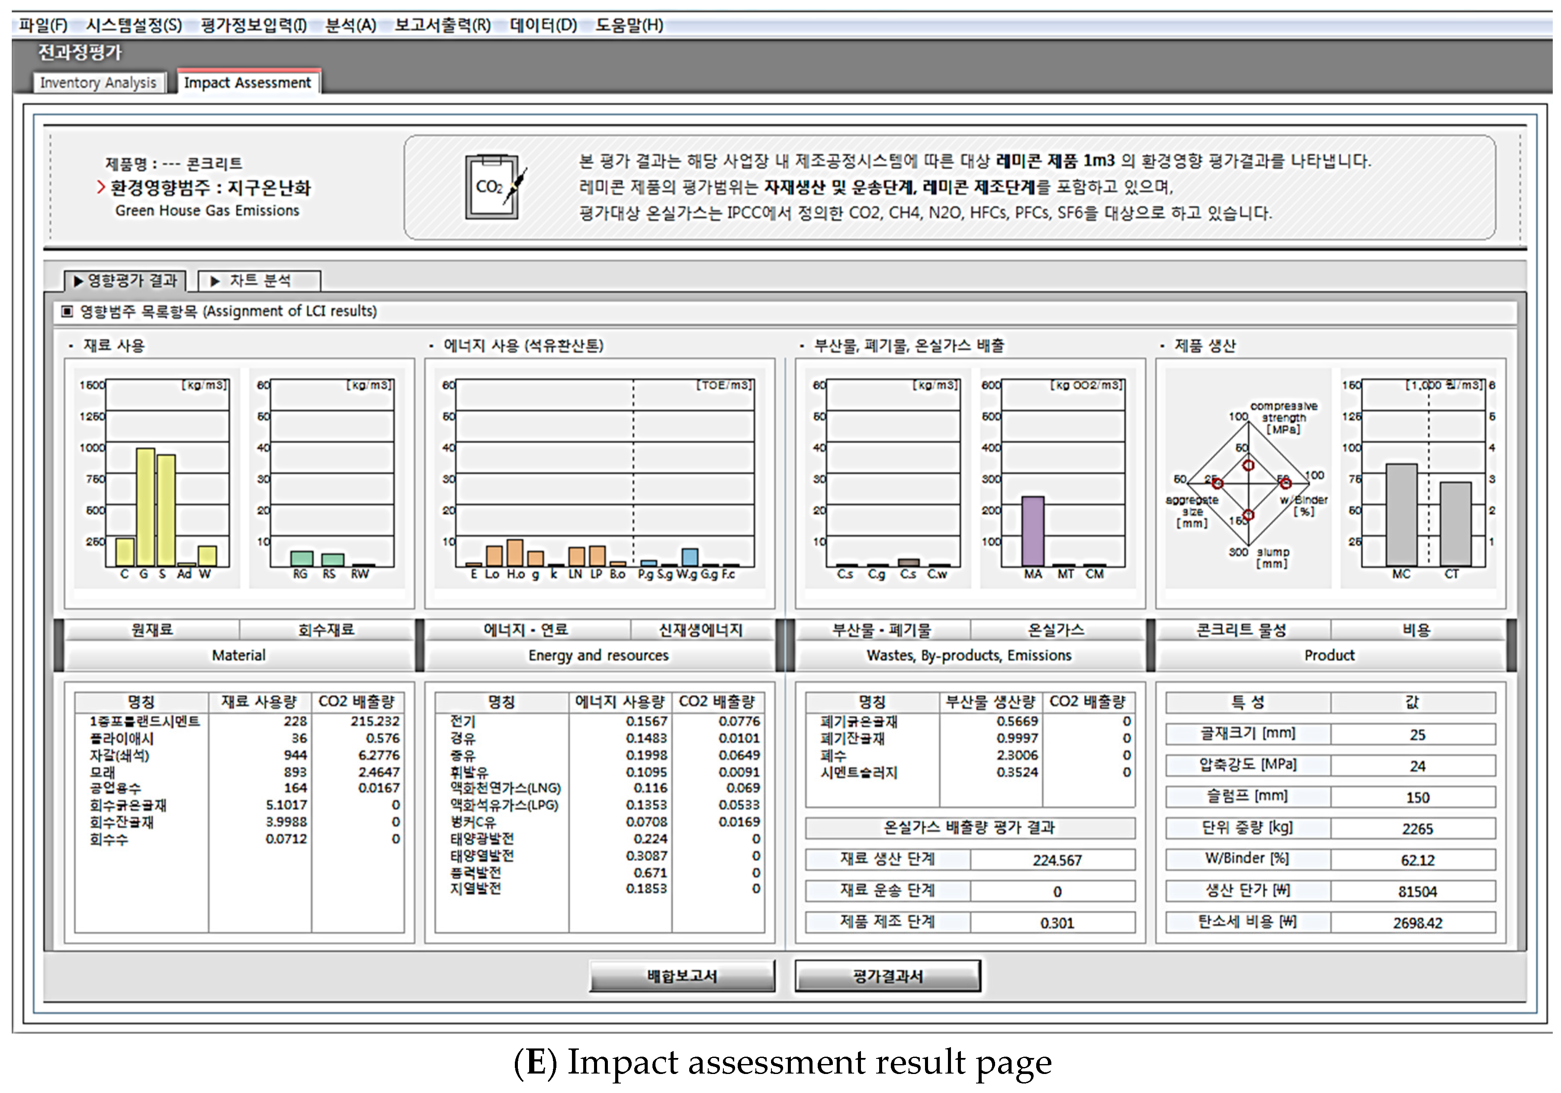This screenshot has width=1561, height=1093.
Task: Click the square marker beside 영향범주 목록항목
Action: 67,311
